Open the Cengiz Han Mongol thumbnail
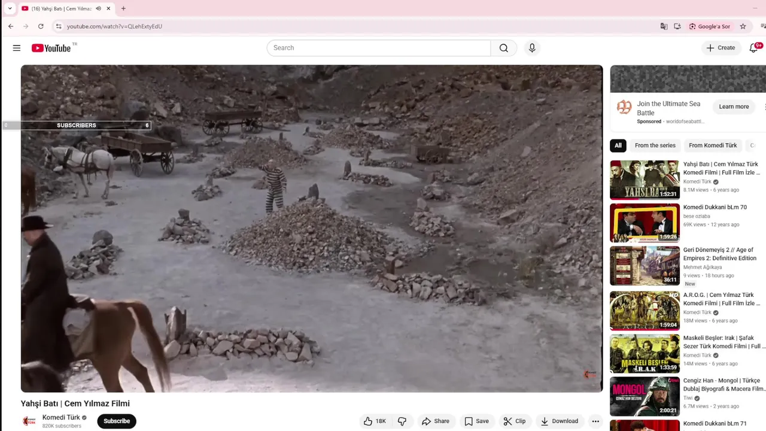The width and height of the screenshot is (766, 431). click(645, 396)
